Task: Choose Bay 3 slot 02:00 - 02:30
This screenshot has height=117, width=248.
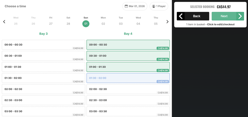Action: click(43, 89)
